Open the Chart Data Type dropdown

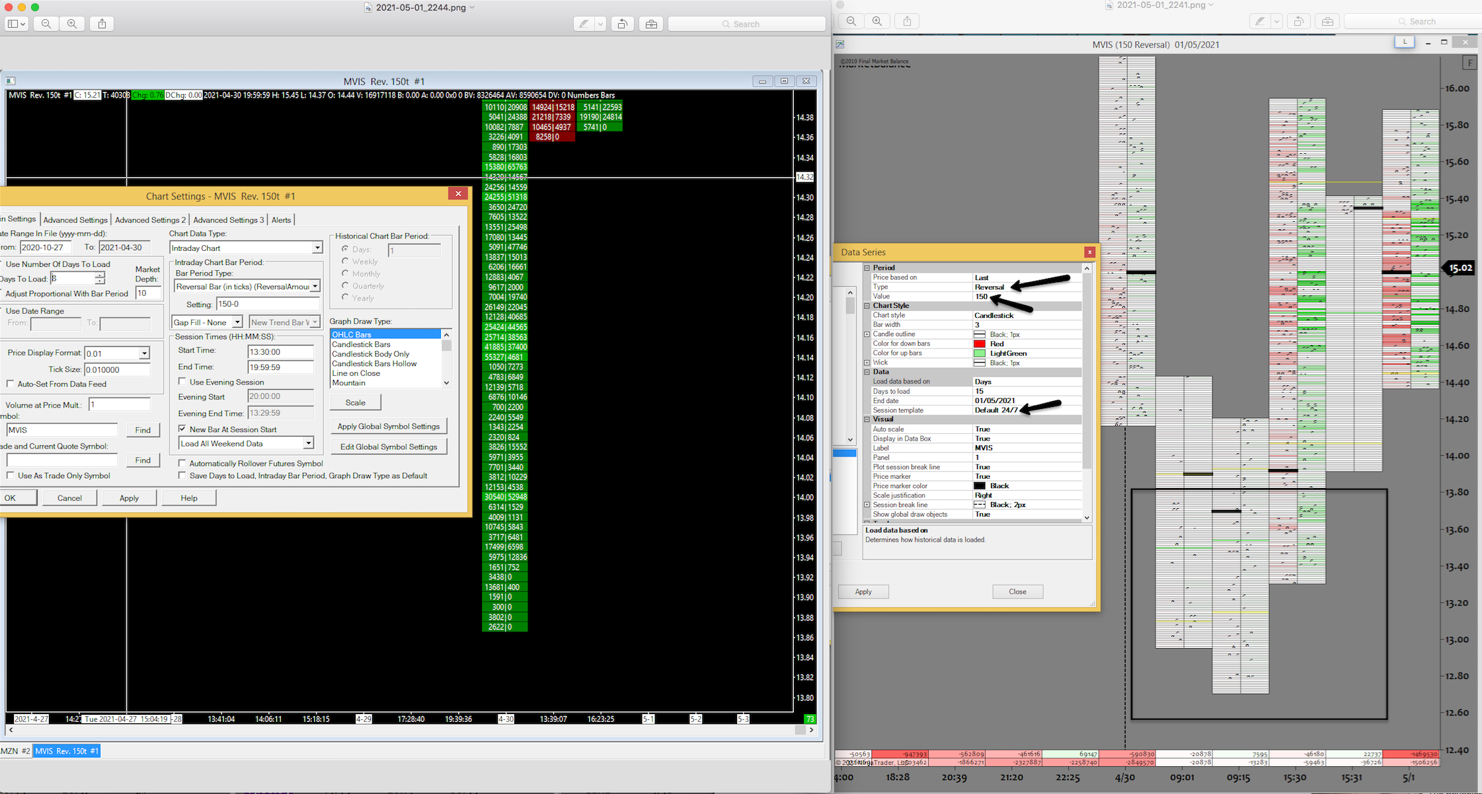(317, 248)
